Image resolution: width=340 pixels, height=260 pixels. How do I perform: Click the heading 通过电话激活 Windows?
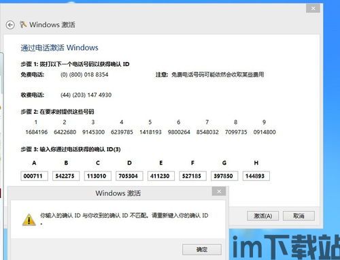click(59, 48)
